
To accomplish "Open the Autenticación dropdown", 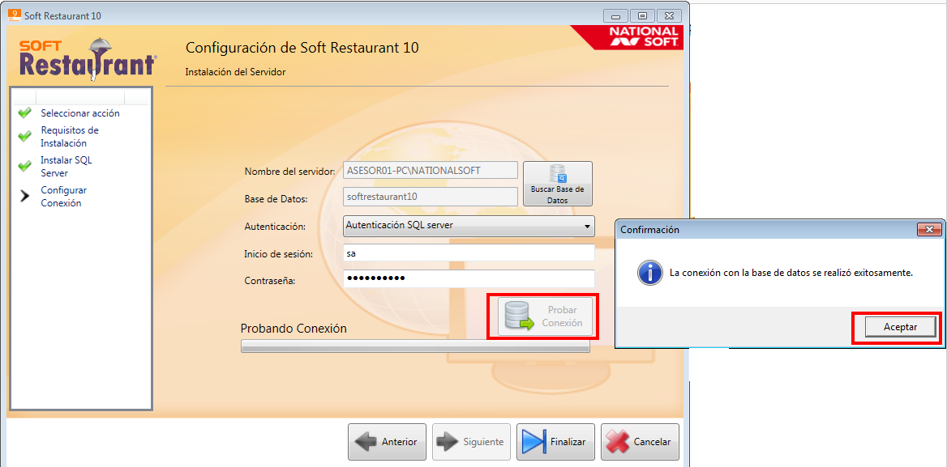I will click(469, 226).
